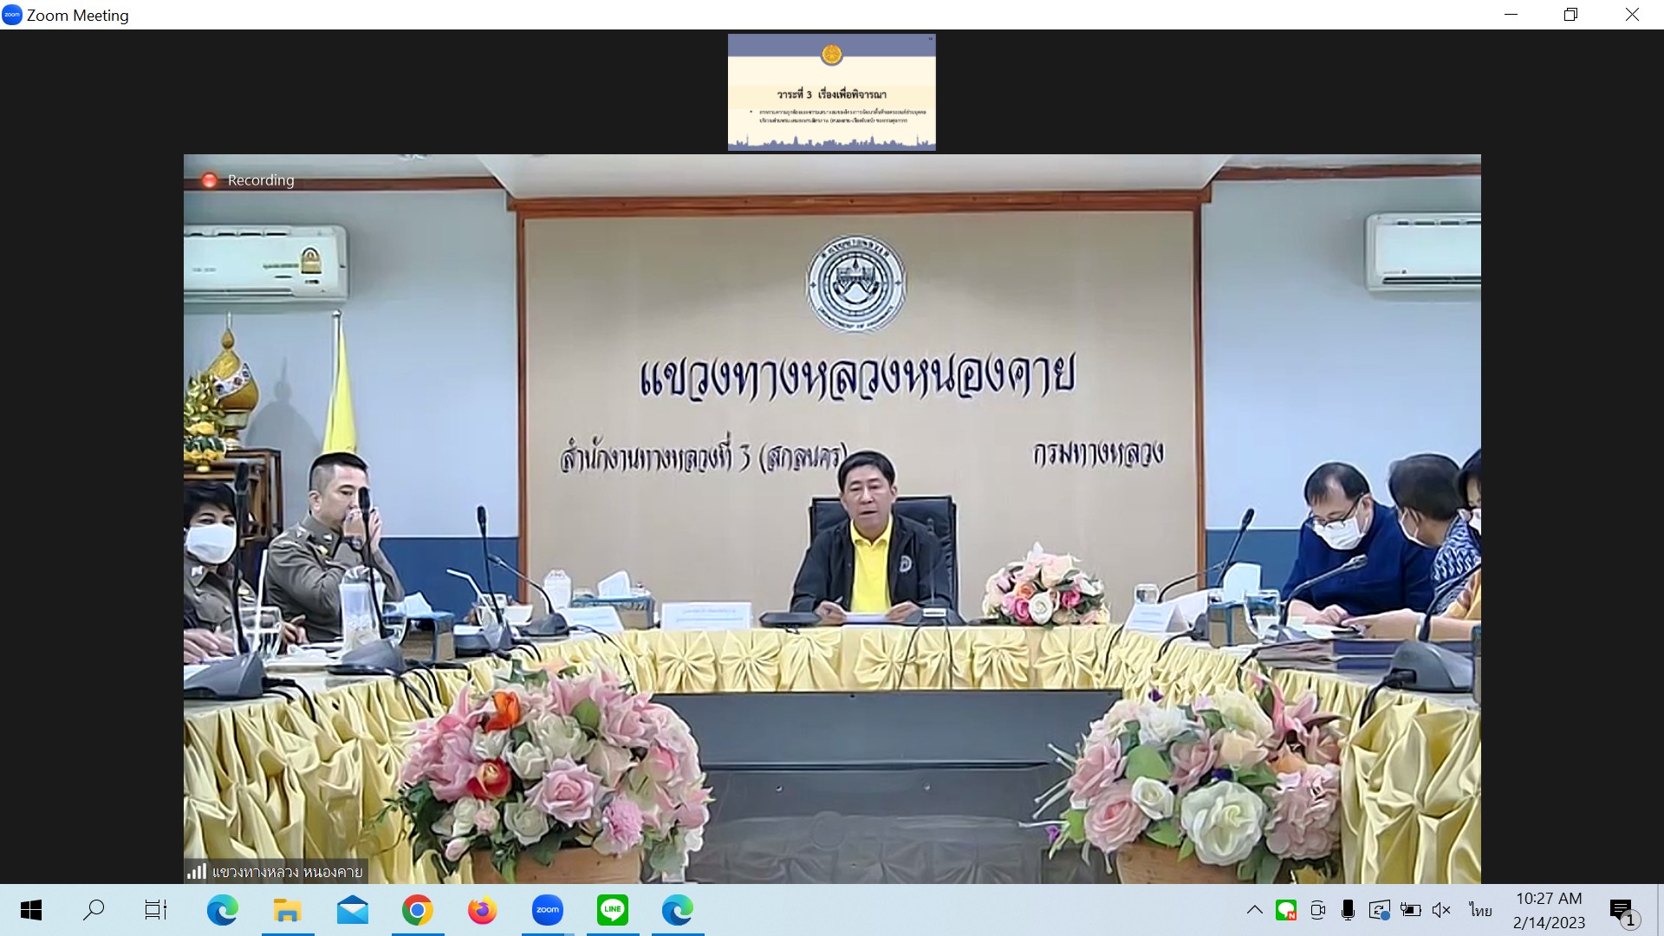Click the taskbar search magnifier
Image resolution: width=1664 pixels, height=936 pixels.
click(x=93, y=910)
